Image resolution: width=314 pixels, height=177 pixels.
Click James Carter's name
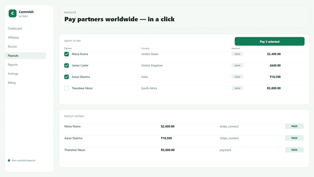[80, 65]
